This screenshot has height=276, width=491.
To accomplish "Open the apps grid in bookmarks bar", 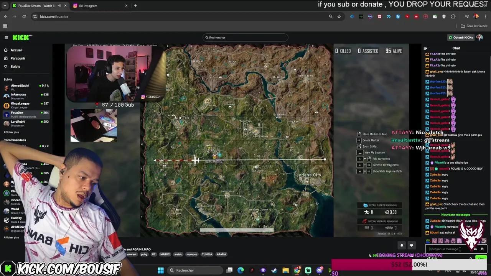I will 5,26.
